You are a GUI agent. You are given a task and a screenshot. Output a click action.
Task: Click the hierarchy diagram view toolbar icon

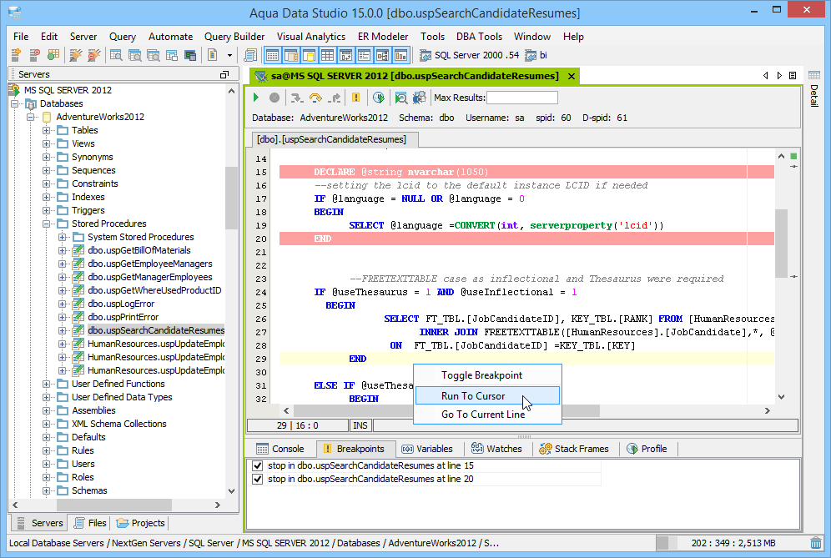click(383, 55)
